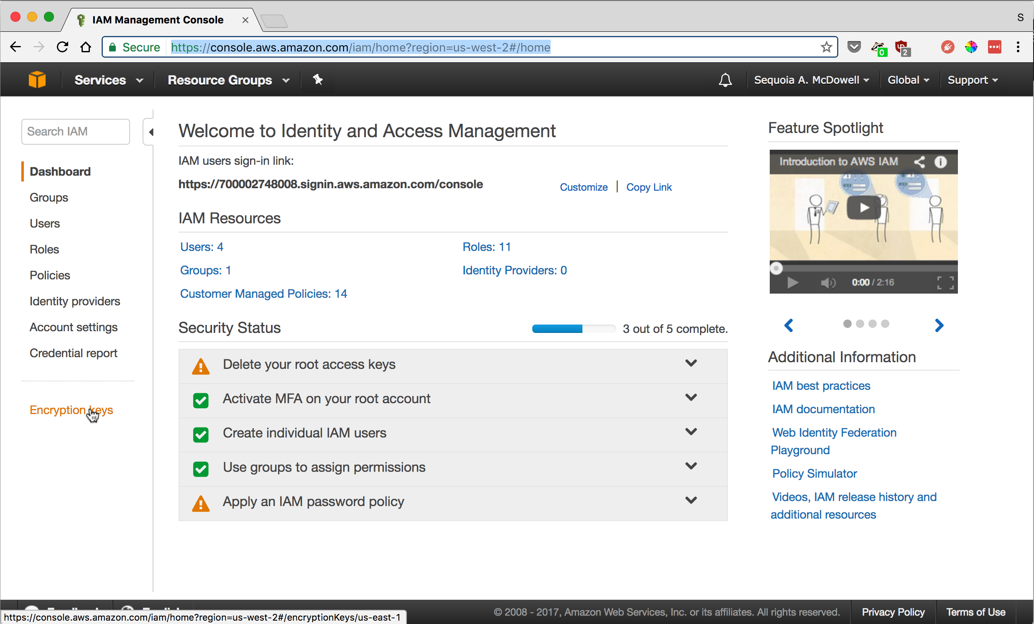Screen dimensions: 1034x624
Task: Select the first Feature Spotlight carousel dot
Action: coord(847,324)
